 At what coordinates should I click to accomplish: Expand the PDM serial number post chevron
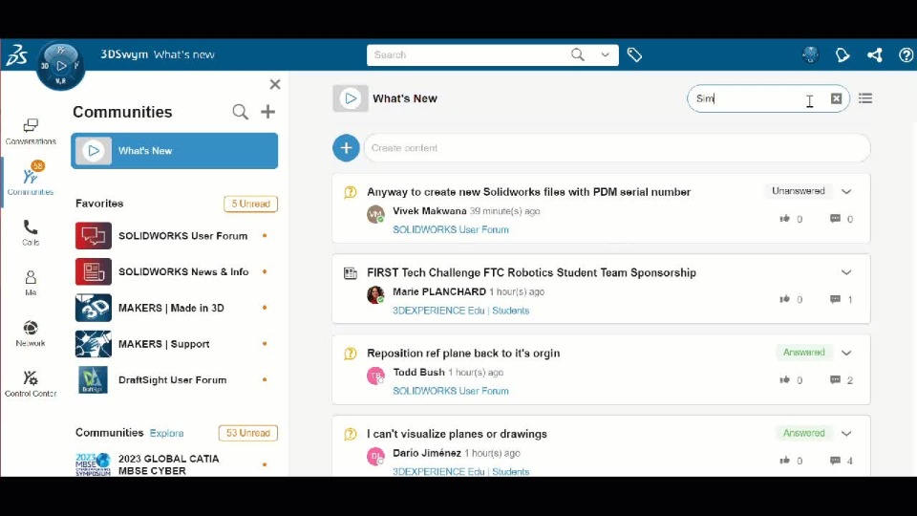pyautogui.click(x=846, y=192)
